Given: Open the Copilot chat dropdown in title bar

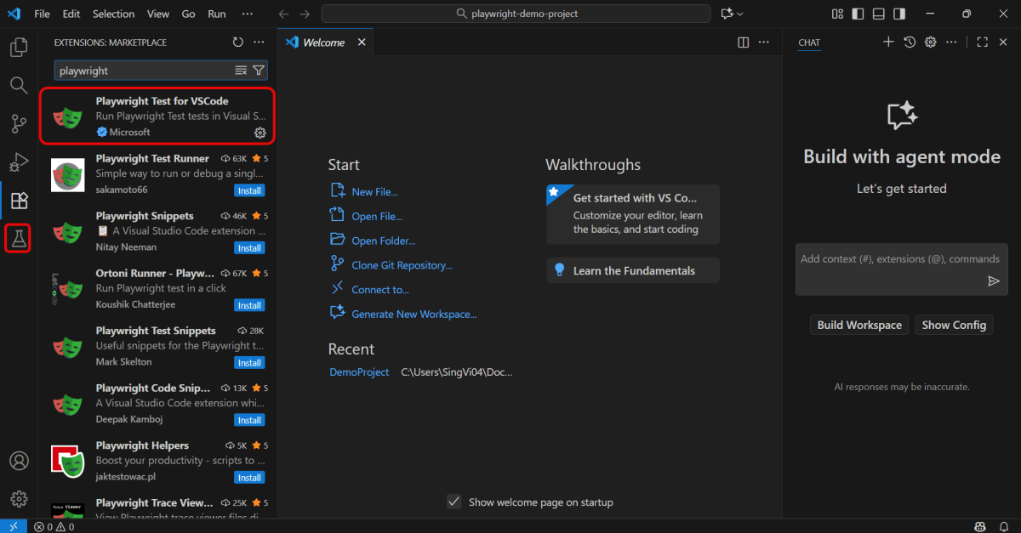Looking at the screenshot, I should coord(732,14).
